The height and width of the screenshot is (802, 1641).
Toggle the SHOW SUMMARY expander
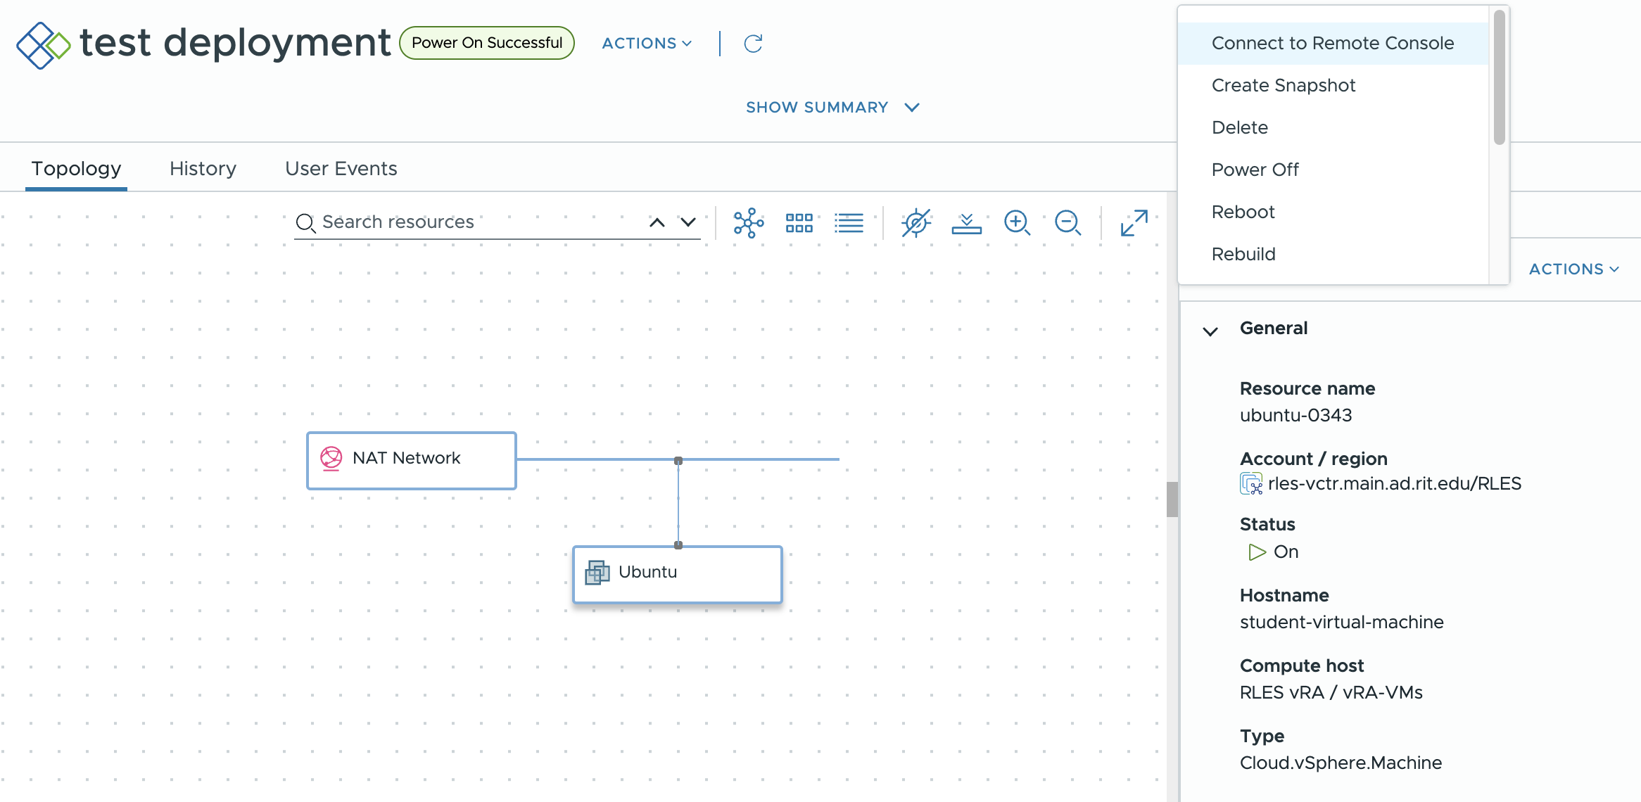click(832, 108)
